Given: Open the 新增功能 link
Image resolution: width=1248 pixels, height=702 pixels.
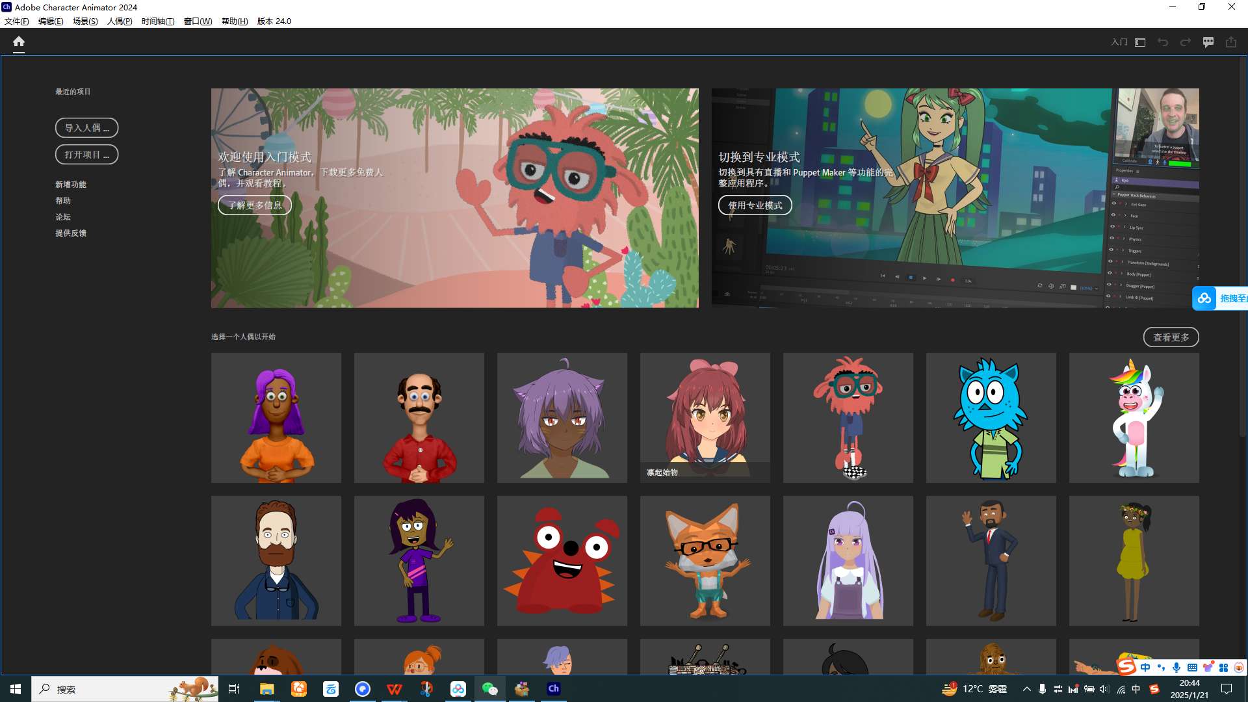Looking at the screenshot, I should 71,185.
